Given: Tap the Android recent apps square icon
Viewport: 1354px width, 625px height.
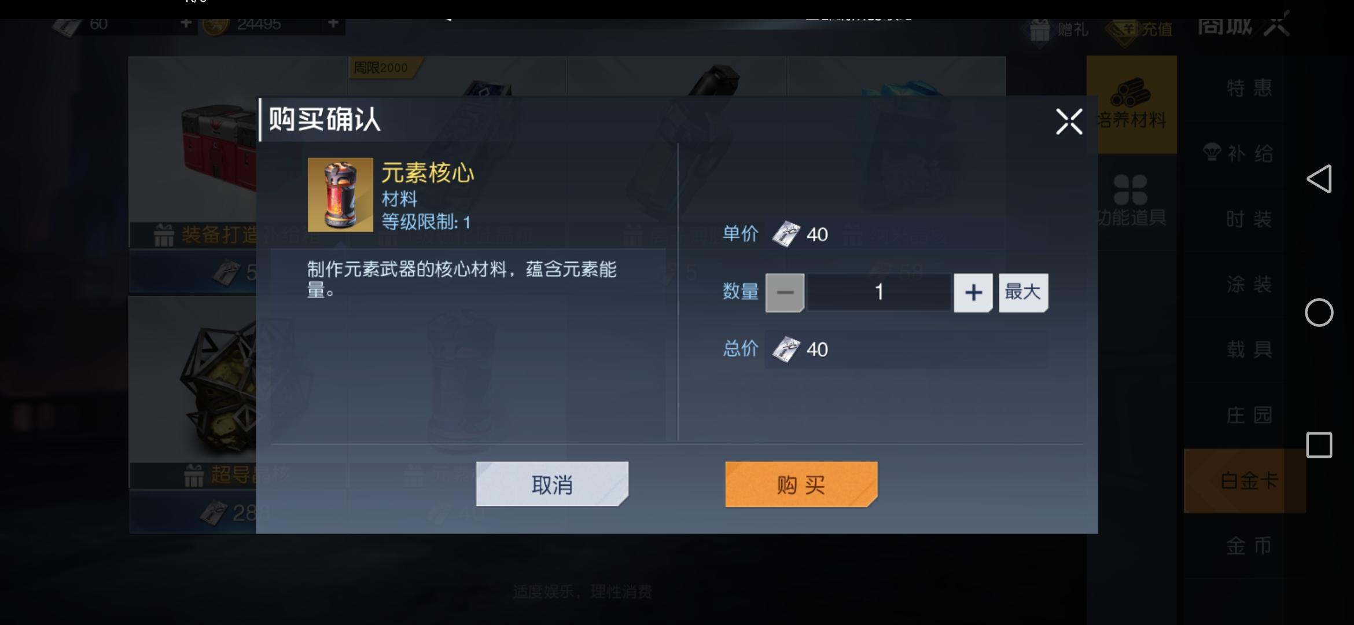Looking at the screenshot, I should 1319,445.
